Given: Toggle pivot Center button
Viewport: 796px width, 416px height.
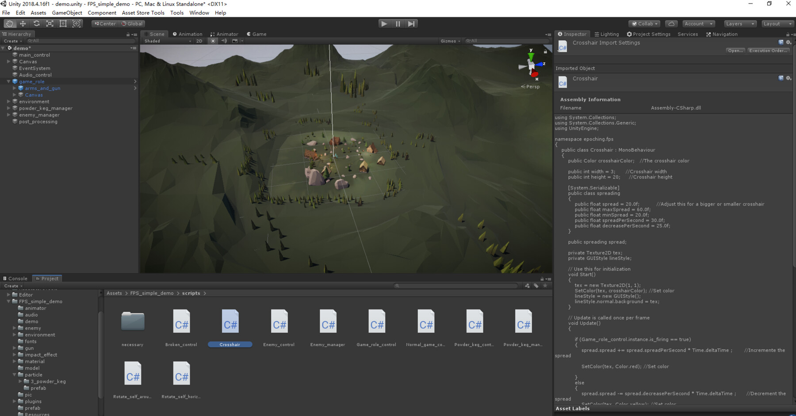Looking at the screenshot, I should click(105, 24).
